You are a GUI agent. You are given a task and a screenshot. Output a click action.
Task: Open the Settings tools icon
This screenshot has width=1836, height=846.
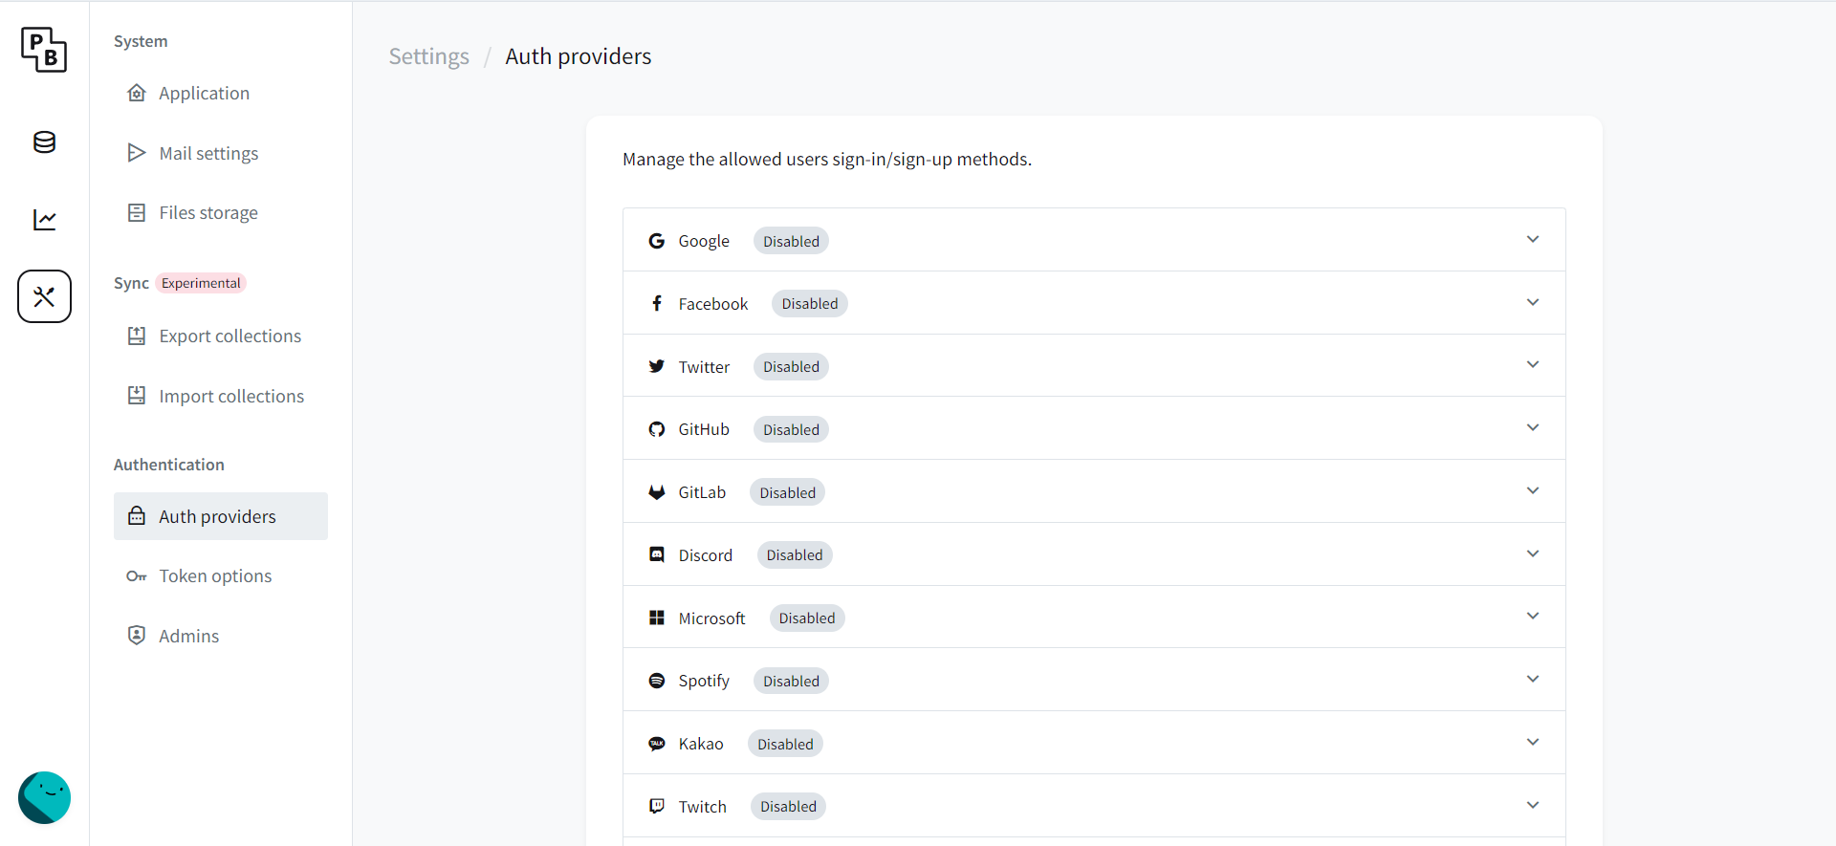(44, 296)
